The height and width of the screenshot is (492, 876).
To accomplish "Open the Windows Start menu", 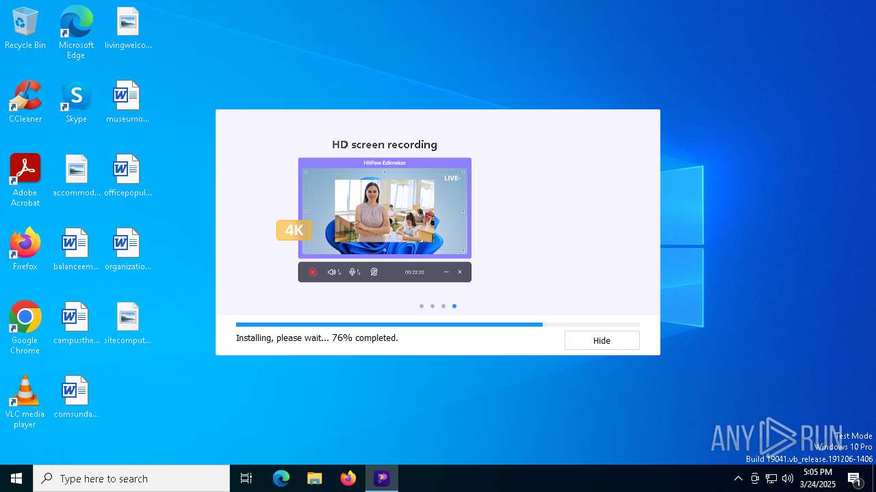I will 16,478.
